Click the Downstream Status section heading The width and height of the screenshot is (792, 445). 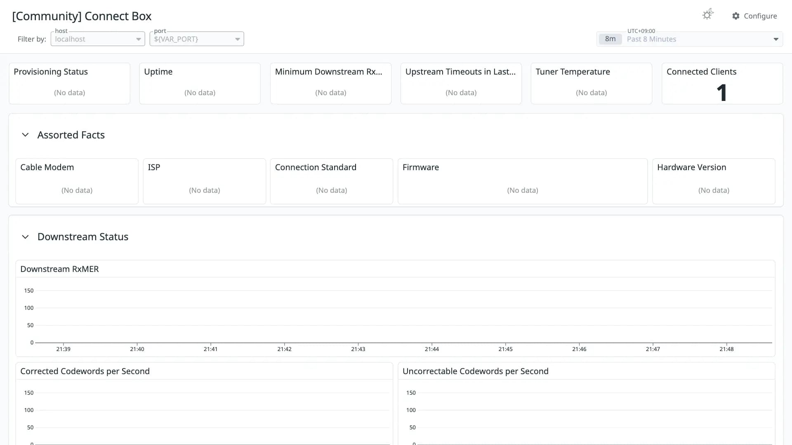click(x=83, y=237)
